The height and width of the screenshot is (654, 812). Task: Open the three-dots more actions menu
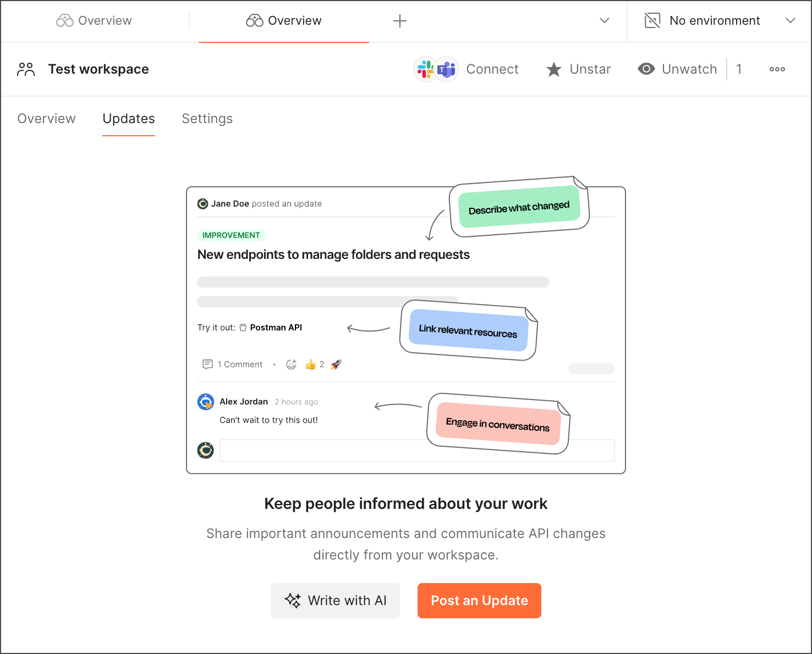[x=777, y=69]
